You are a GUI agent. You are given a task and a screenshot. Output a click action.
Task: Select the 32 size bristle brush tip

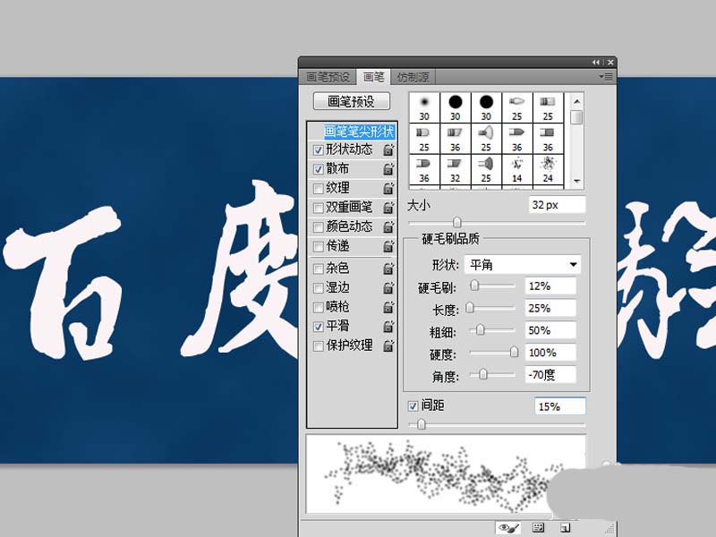click(x=456, y=169)
